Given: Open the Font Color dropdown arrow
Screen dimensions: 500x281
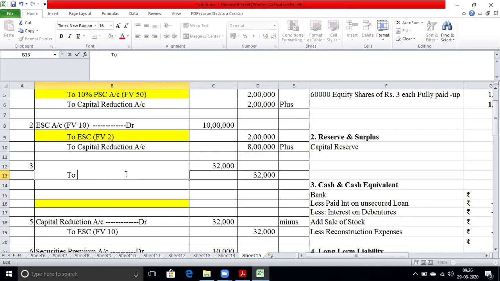Looking at the screenshot, I should [128, 36].
